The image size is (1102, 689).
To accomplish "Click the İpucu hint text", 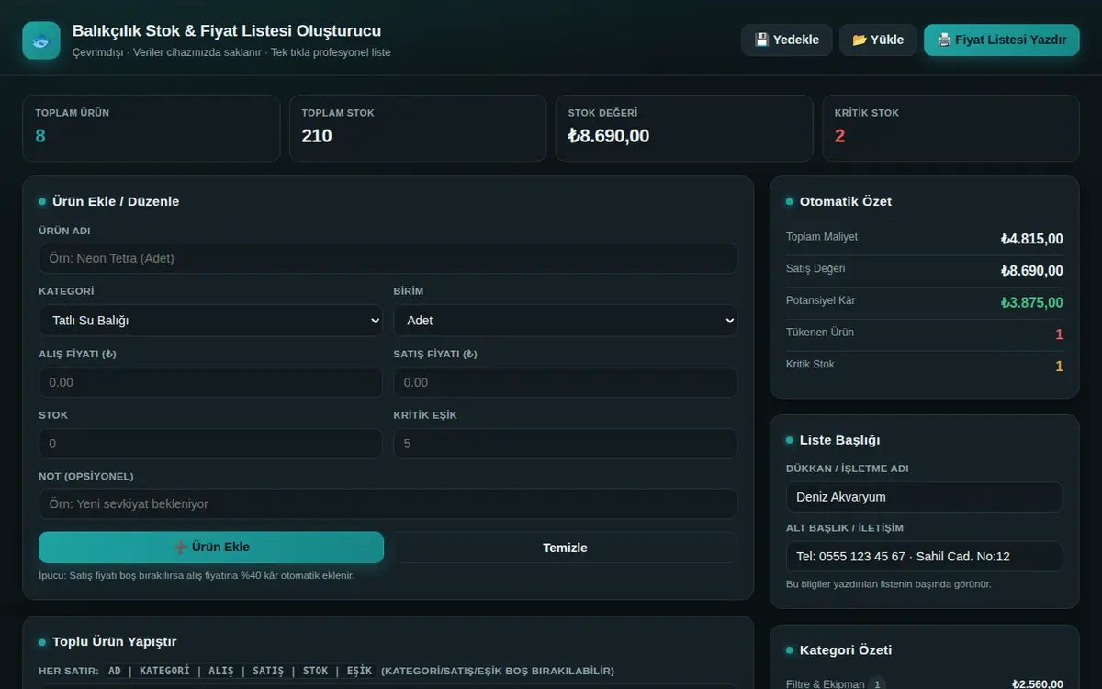I will [x=197, y=575].
